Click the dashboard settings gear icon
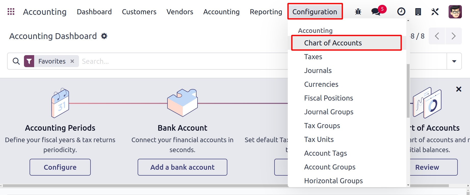The width and height of the screenshot is (470, 195). coord(104,36)
